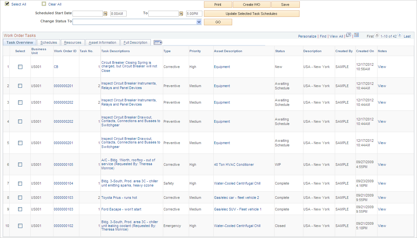
Task: Click the Notes View link for row 1
Action: click(x=382, y=67)
